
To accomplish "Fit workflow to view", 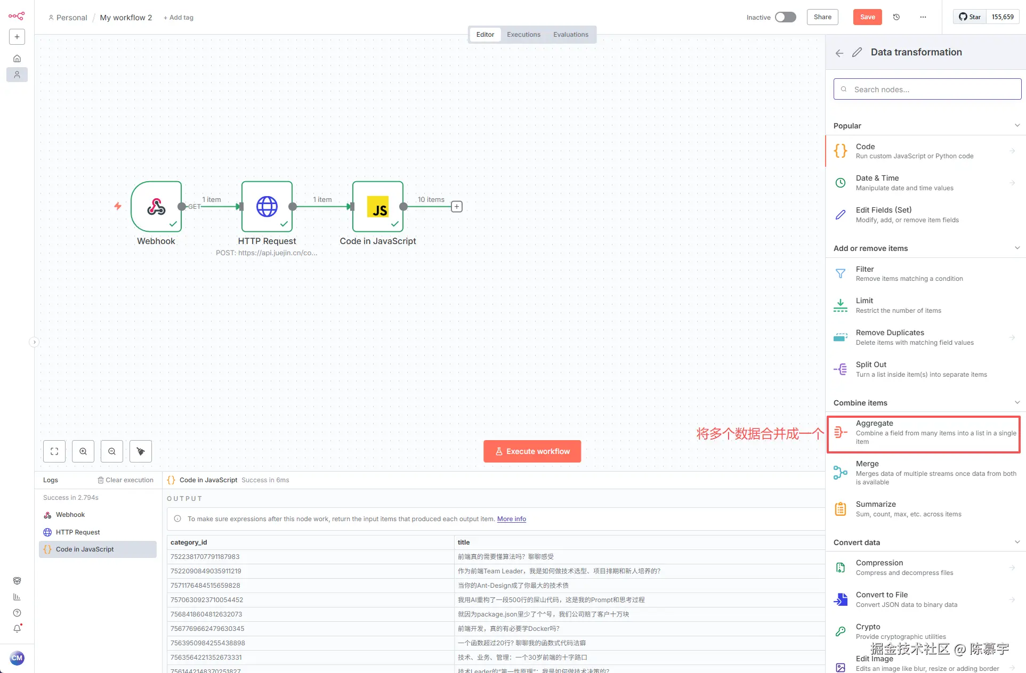I will click(x=54, y=451).
